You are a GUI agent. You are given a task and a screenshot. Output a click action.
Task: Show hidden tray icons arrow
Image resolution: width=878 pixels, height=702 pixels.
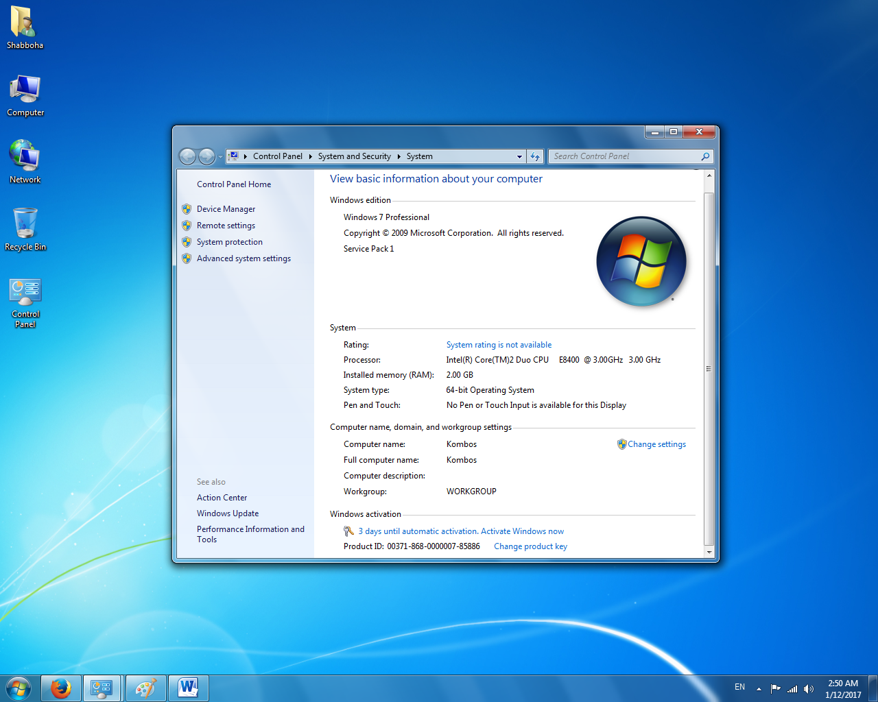759,689
